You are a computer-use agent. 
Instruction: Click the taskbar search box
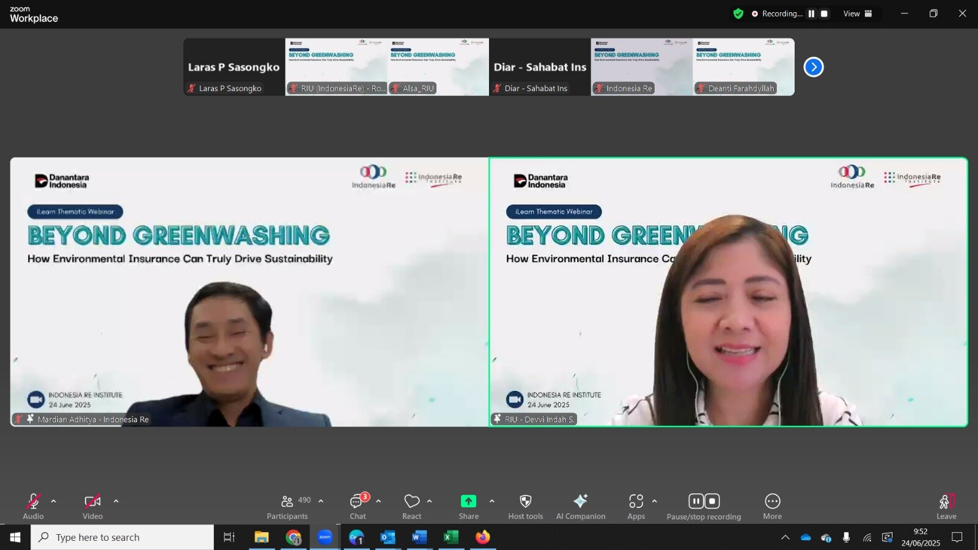122,537
